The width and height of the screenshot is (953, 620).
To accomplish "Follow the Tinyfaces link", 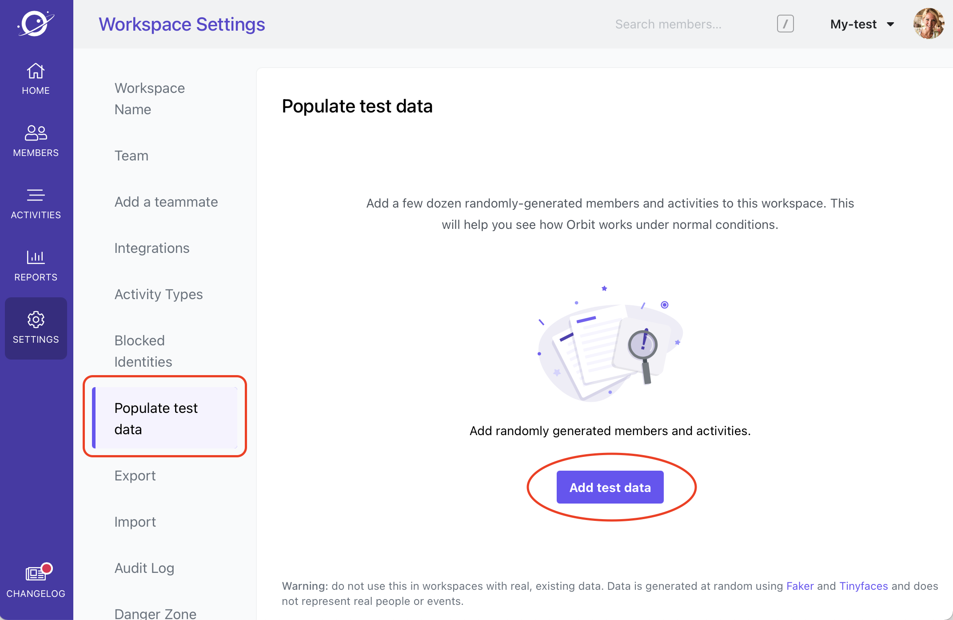I will pos(863,586).
